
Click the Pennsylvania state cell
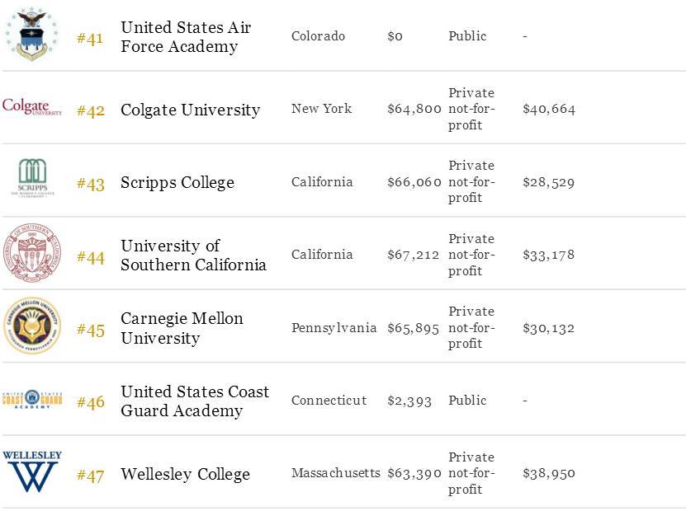tap(334, 327)
